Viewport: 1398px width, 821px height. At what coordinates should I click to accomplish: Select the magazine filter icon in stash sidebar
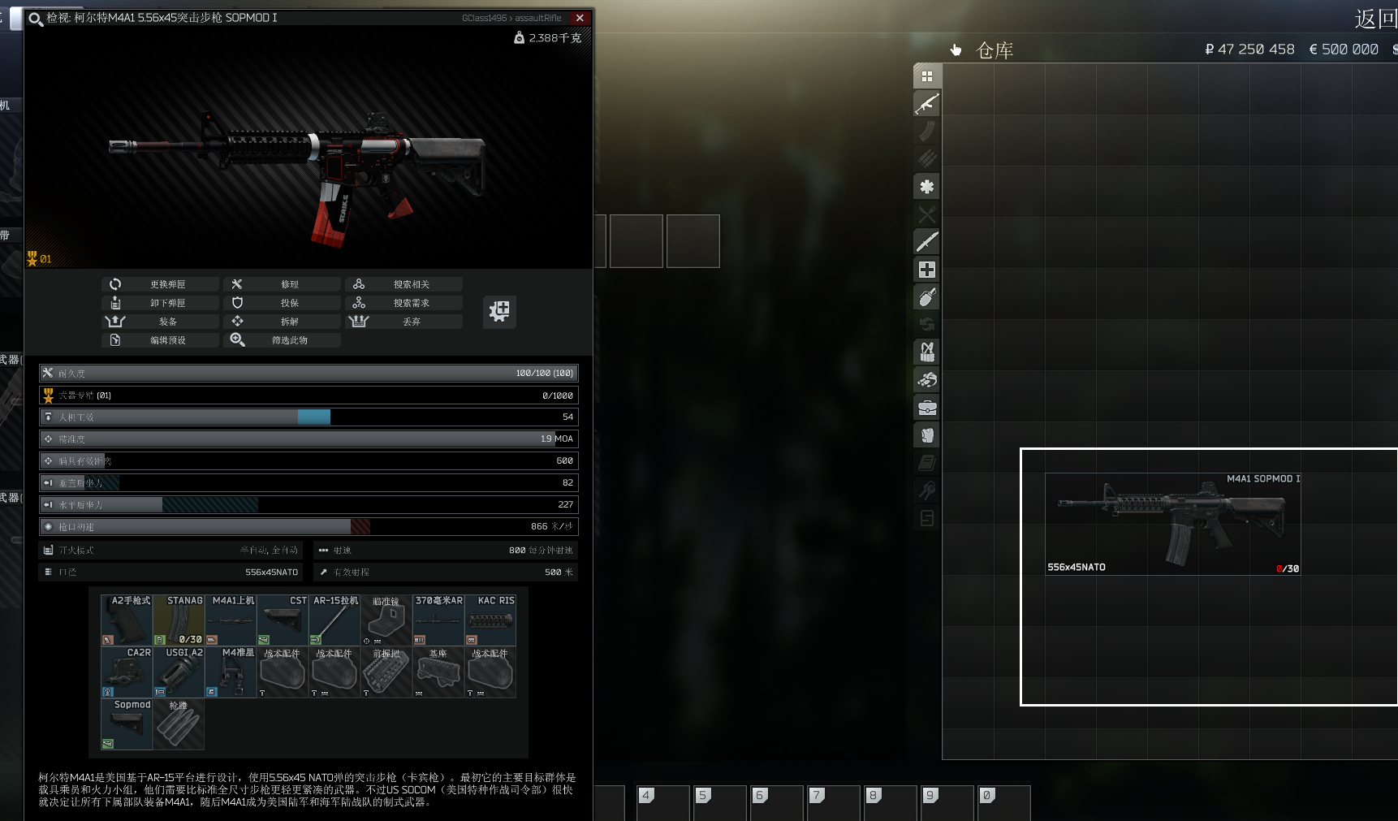tap(927, 132)
